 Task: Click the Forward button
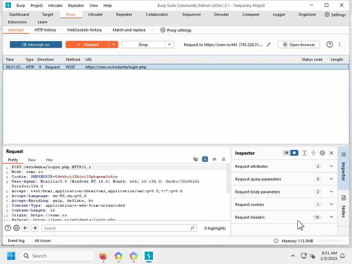(87, 45)
